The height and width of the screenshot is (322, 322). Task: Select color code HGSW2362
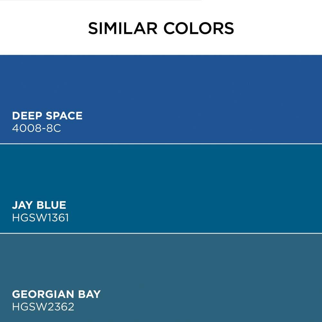pos(43,307)
